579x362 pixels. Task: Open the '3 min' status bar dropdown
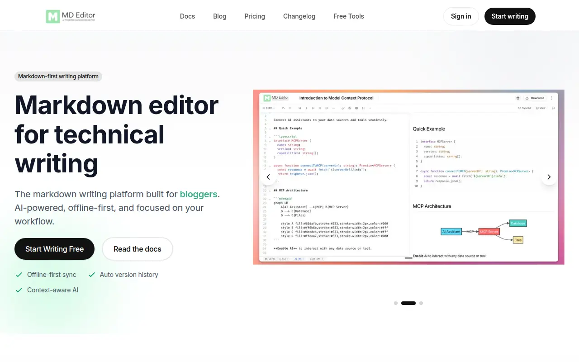pos(284,259)
